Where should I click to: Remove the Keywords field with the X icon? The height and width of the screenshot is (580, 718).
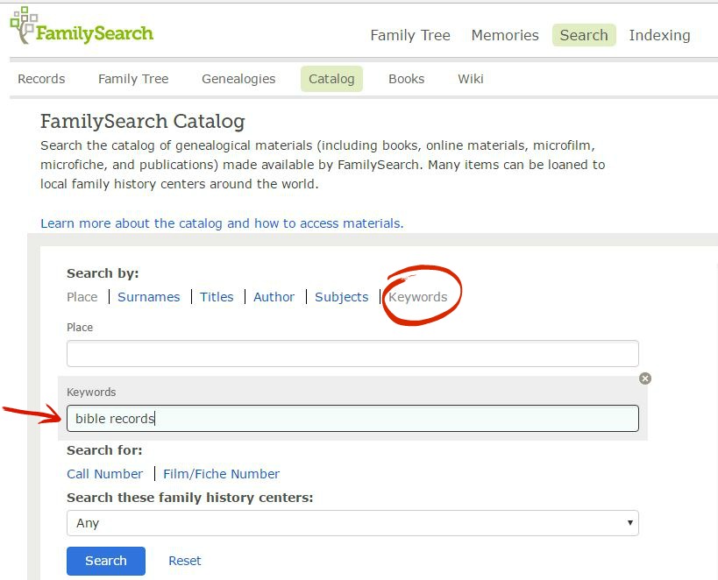645,378
